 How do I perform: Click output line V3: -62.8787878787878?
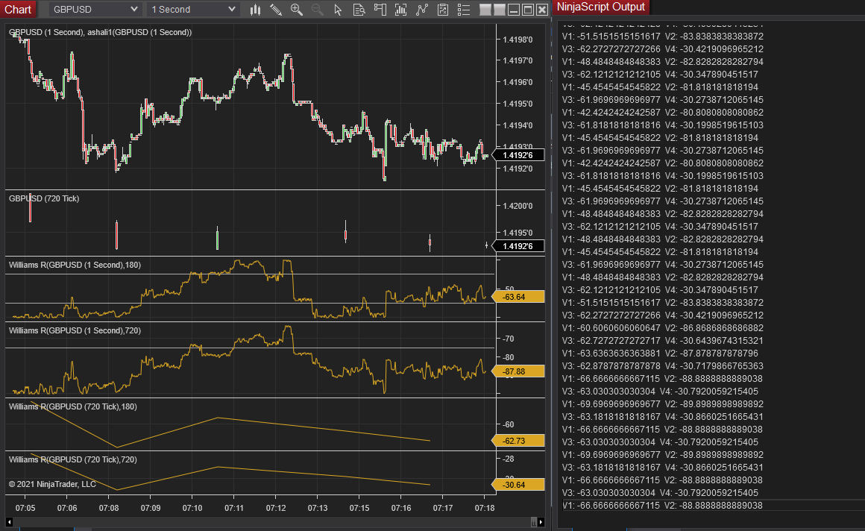point(662,366)
